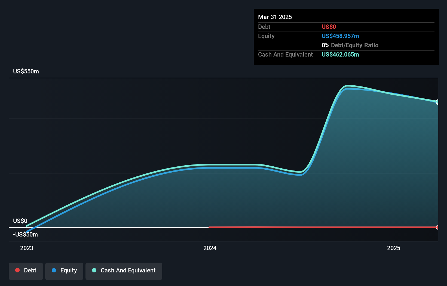Click the US$0 y-axis label
The image size is (447, 286).
coord(20,221)
